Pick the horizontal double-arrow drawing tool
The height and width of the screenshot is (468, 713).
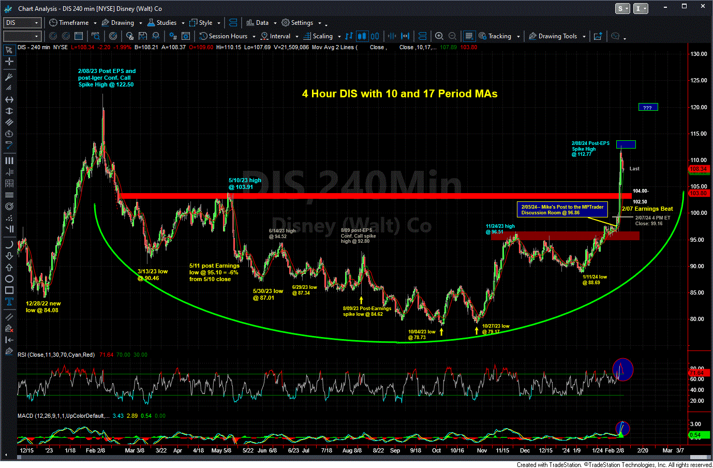[9, 99]
